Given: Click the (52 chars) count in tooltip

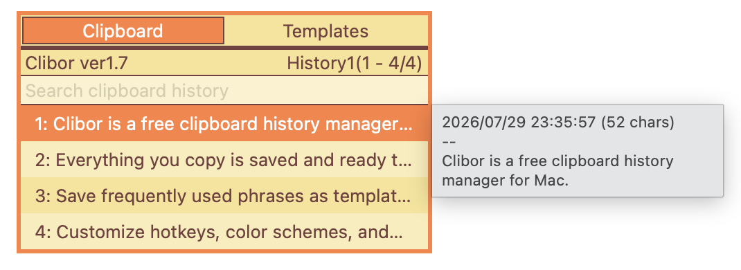Looking at the screenshot, I should click(x=638, y=123).
